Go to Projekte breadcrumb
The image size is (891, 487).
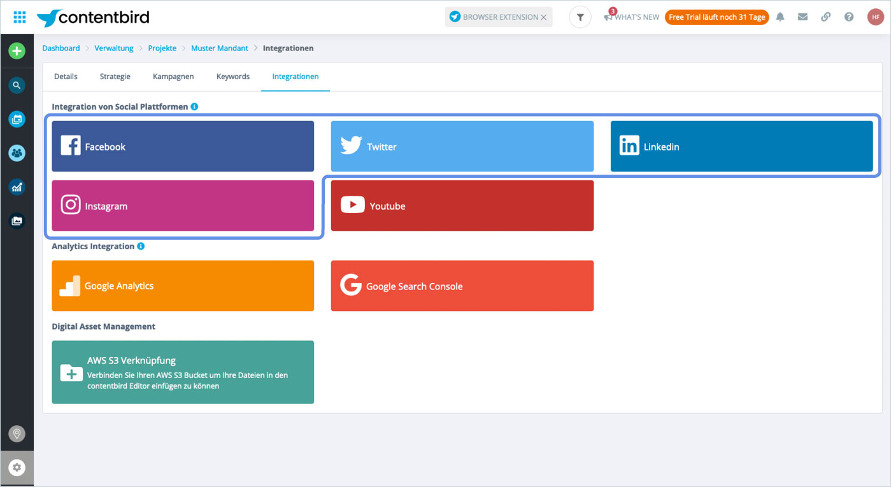[x=162, y=48]
